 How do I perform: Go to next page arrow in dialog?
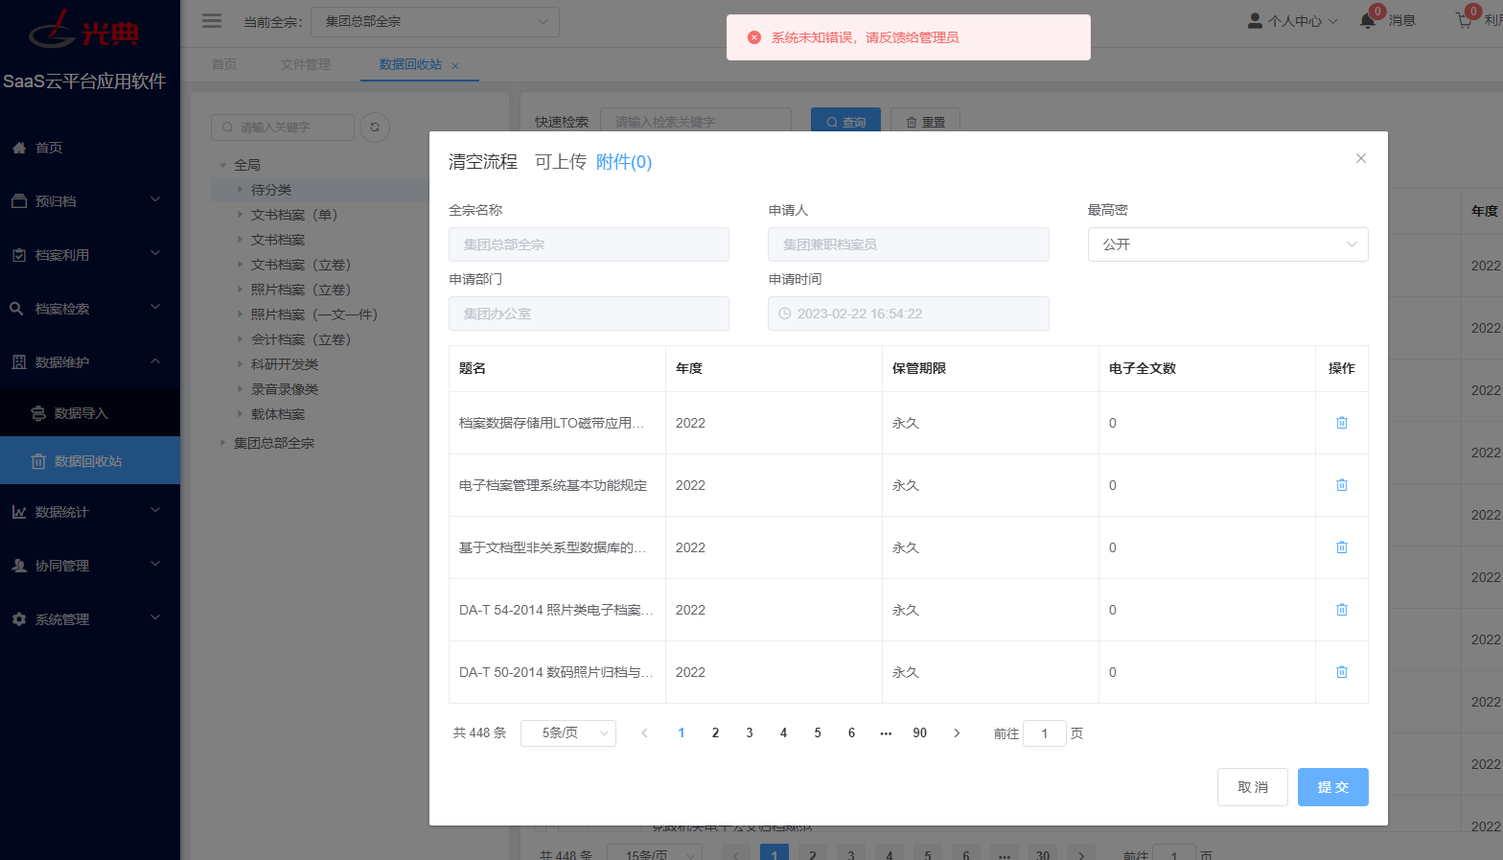click(x=957, y=733)
